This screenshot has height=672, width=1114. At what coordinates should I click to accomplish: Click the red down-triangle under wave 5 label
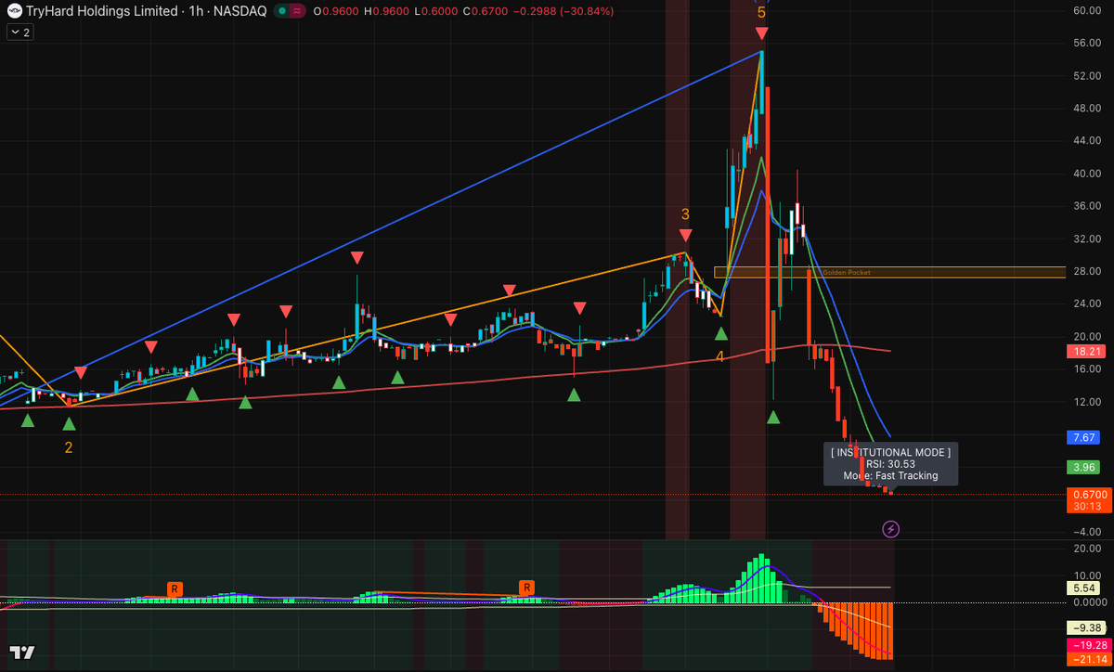click(761, 33)
